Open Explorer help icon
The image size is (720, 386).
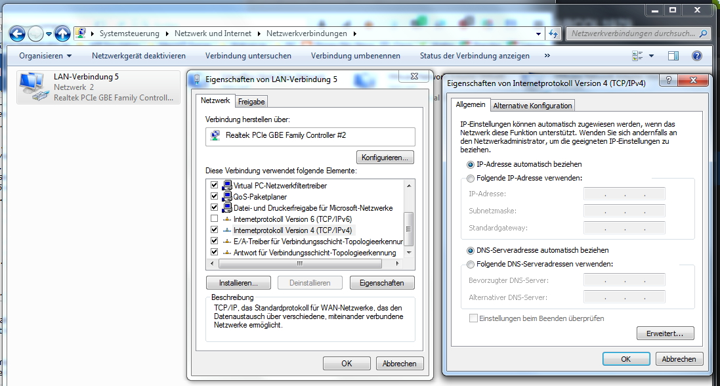(x=696, y=56)
